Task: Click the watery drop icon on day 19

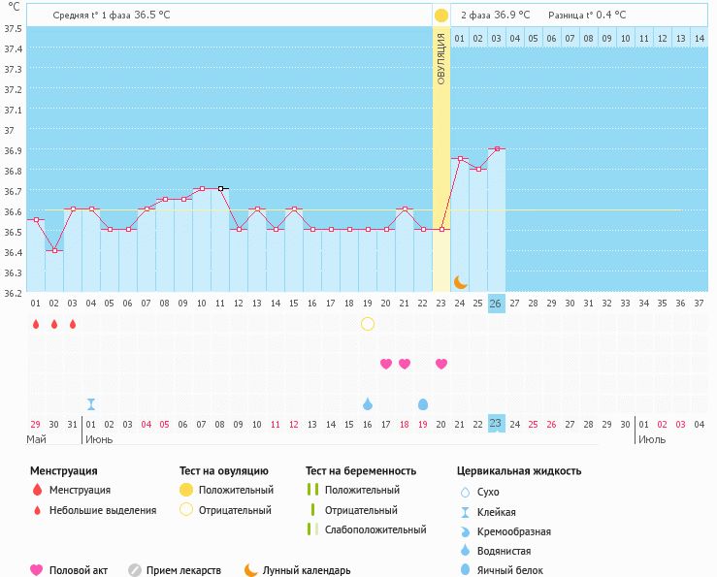Action: [x=368, y=404]
